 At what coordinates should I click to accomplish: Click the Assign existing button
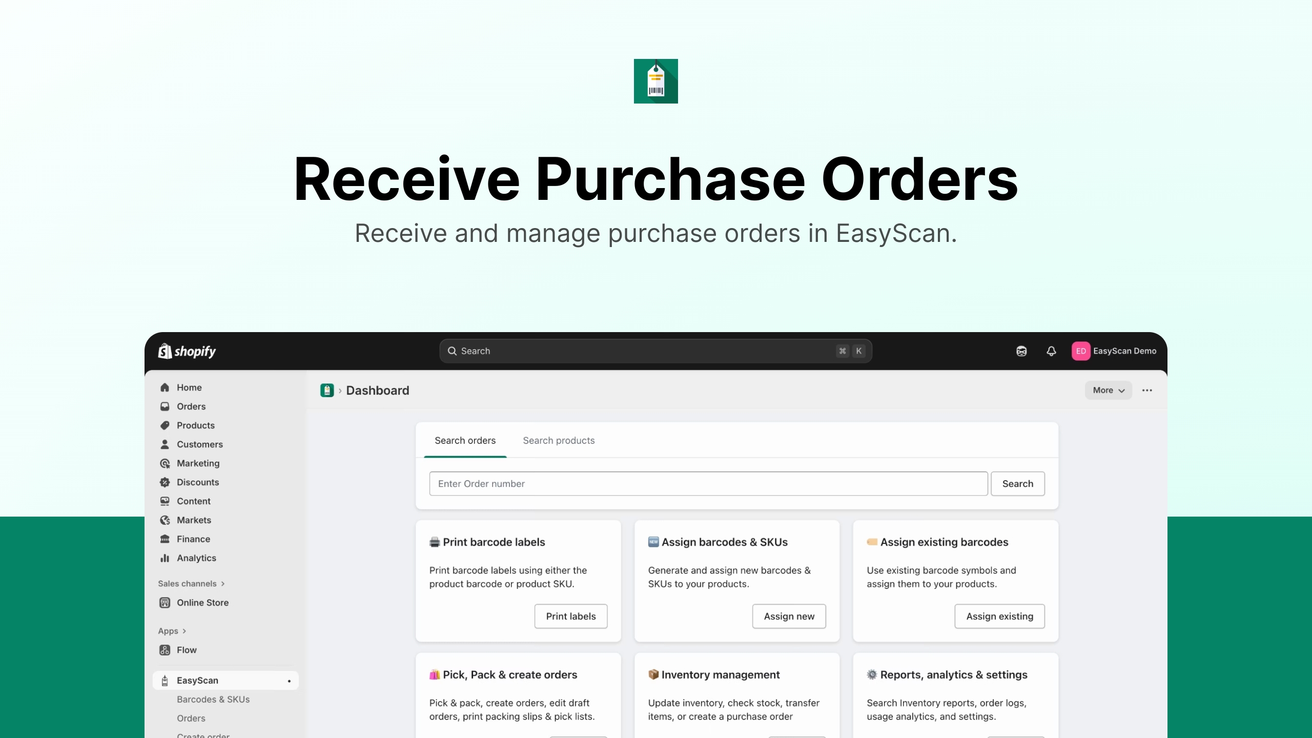coord(999,617)
